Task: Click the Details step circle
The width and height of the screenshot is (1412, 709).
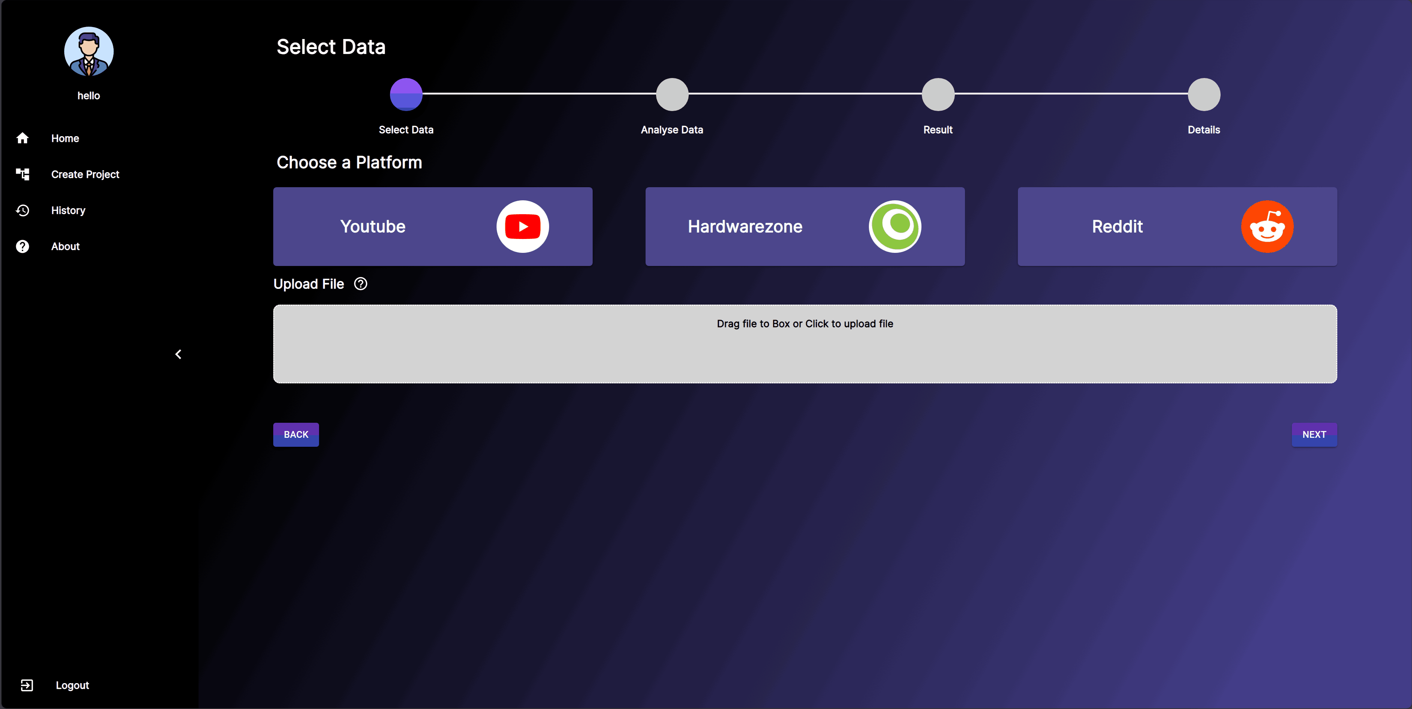Action: (1204, 94)
